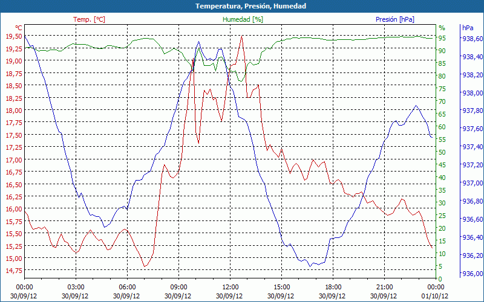This screenshot has width=484, height=302.
Task: Click the "18:00" time axis label
Action: point(333,287)
